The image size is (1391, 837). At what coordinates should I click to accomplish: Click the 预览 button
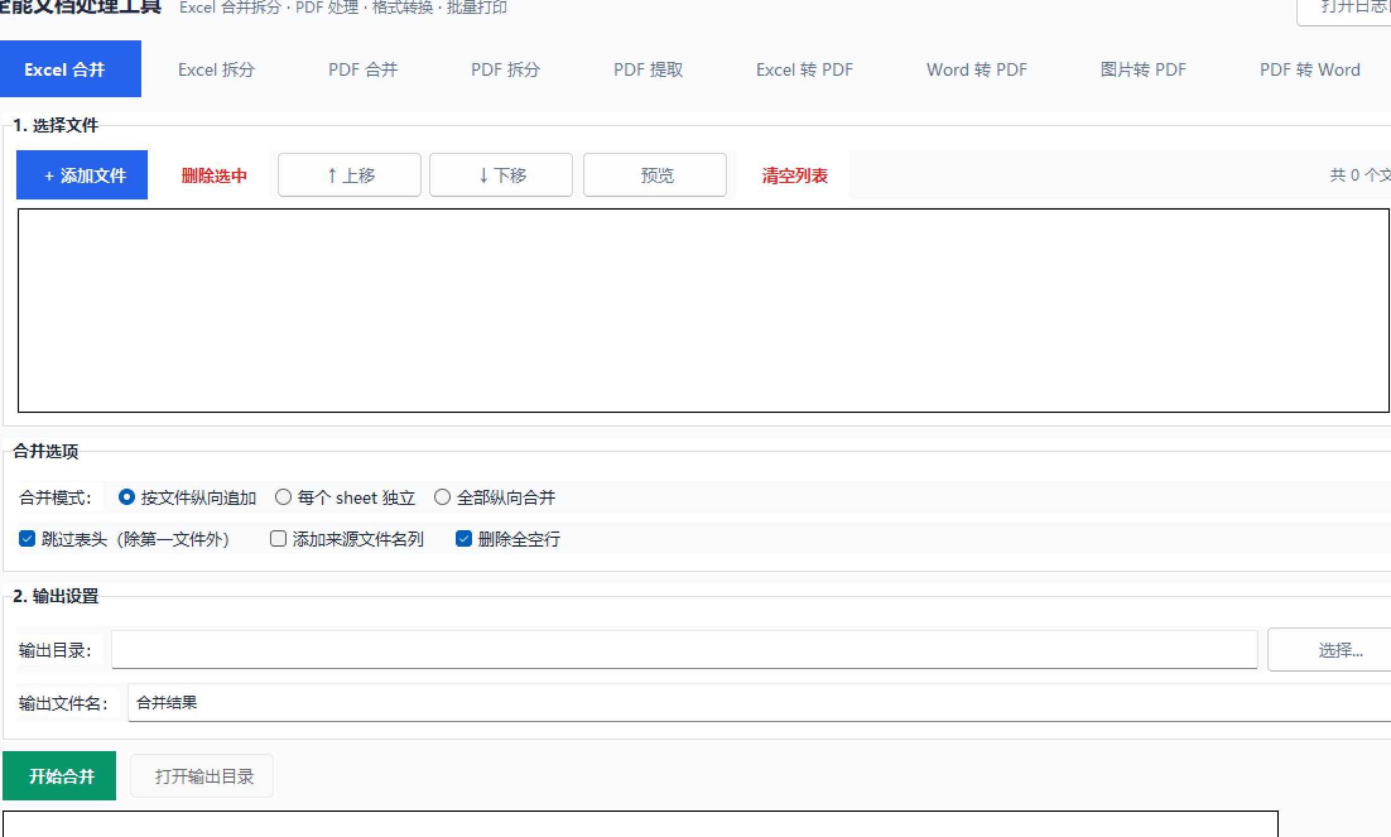point(655,175)
